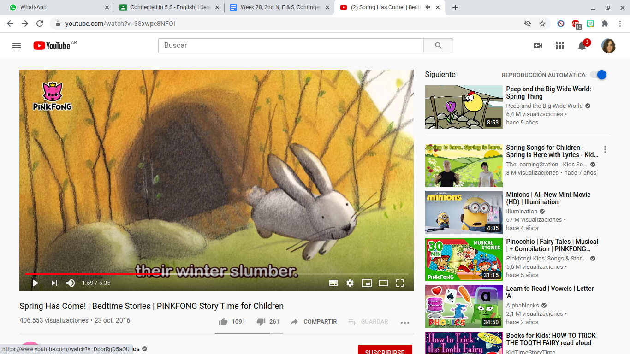Open the Alphablocks phonics thumbnail
Image resolution: width=630 pixels, height=354 pixels.
(464, 307)
